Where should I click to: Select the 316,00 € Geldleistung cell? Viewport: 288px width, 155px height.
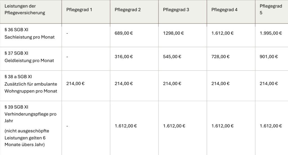click(124, 57)
